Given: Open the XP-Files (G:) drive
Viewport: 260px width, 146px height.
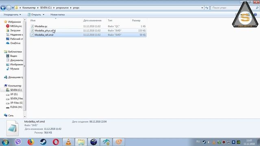Looking at the screenshot, I should [x=16, y=103].
